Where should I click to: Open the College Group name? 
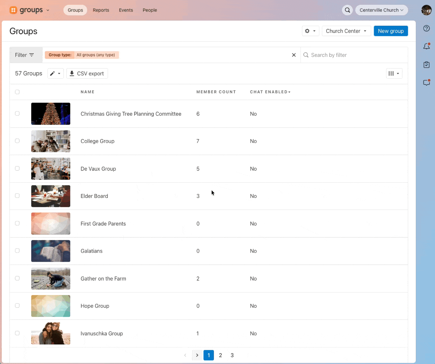(98, 141)
